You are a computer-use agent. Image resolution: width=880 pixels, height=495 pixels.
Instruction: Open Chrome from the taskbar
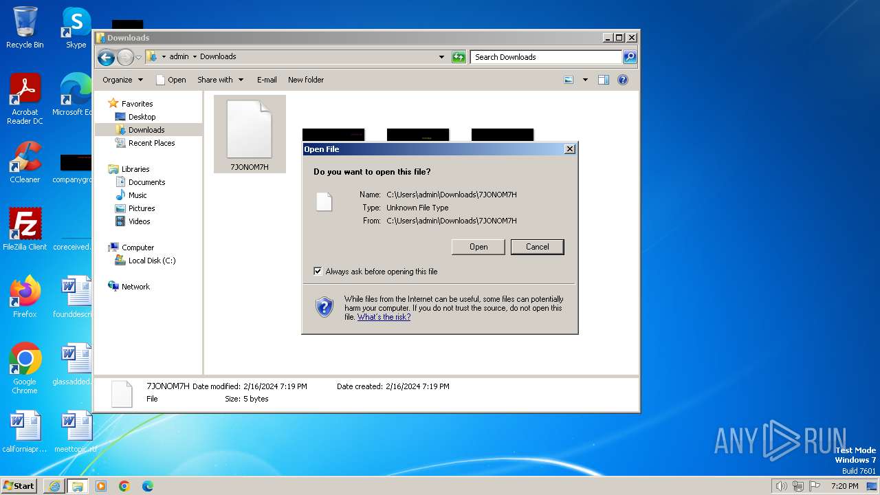124,486
